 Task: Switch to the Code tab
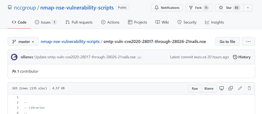(x=19, y=22)
